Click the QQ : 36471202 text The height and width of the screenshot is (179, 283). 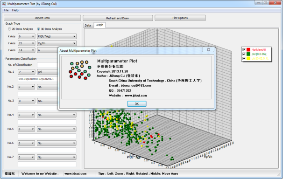(120, 90)
